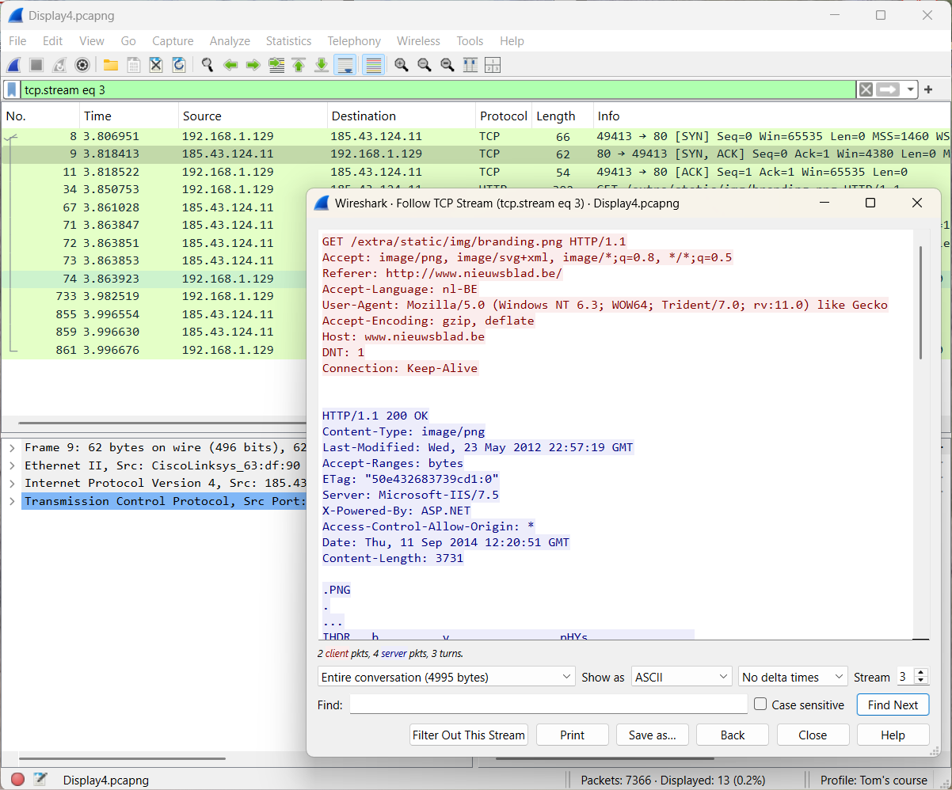Image resolution: width=952 pixels, height=790 pixels.
Task: Zoom in on main window text
Action: [402, 65]
